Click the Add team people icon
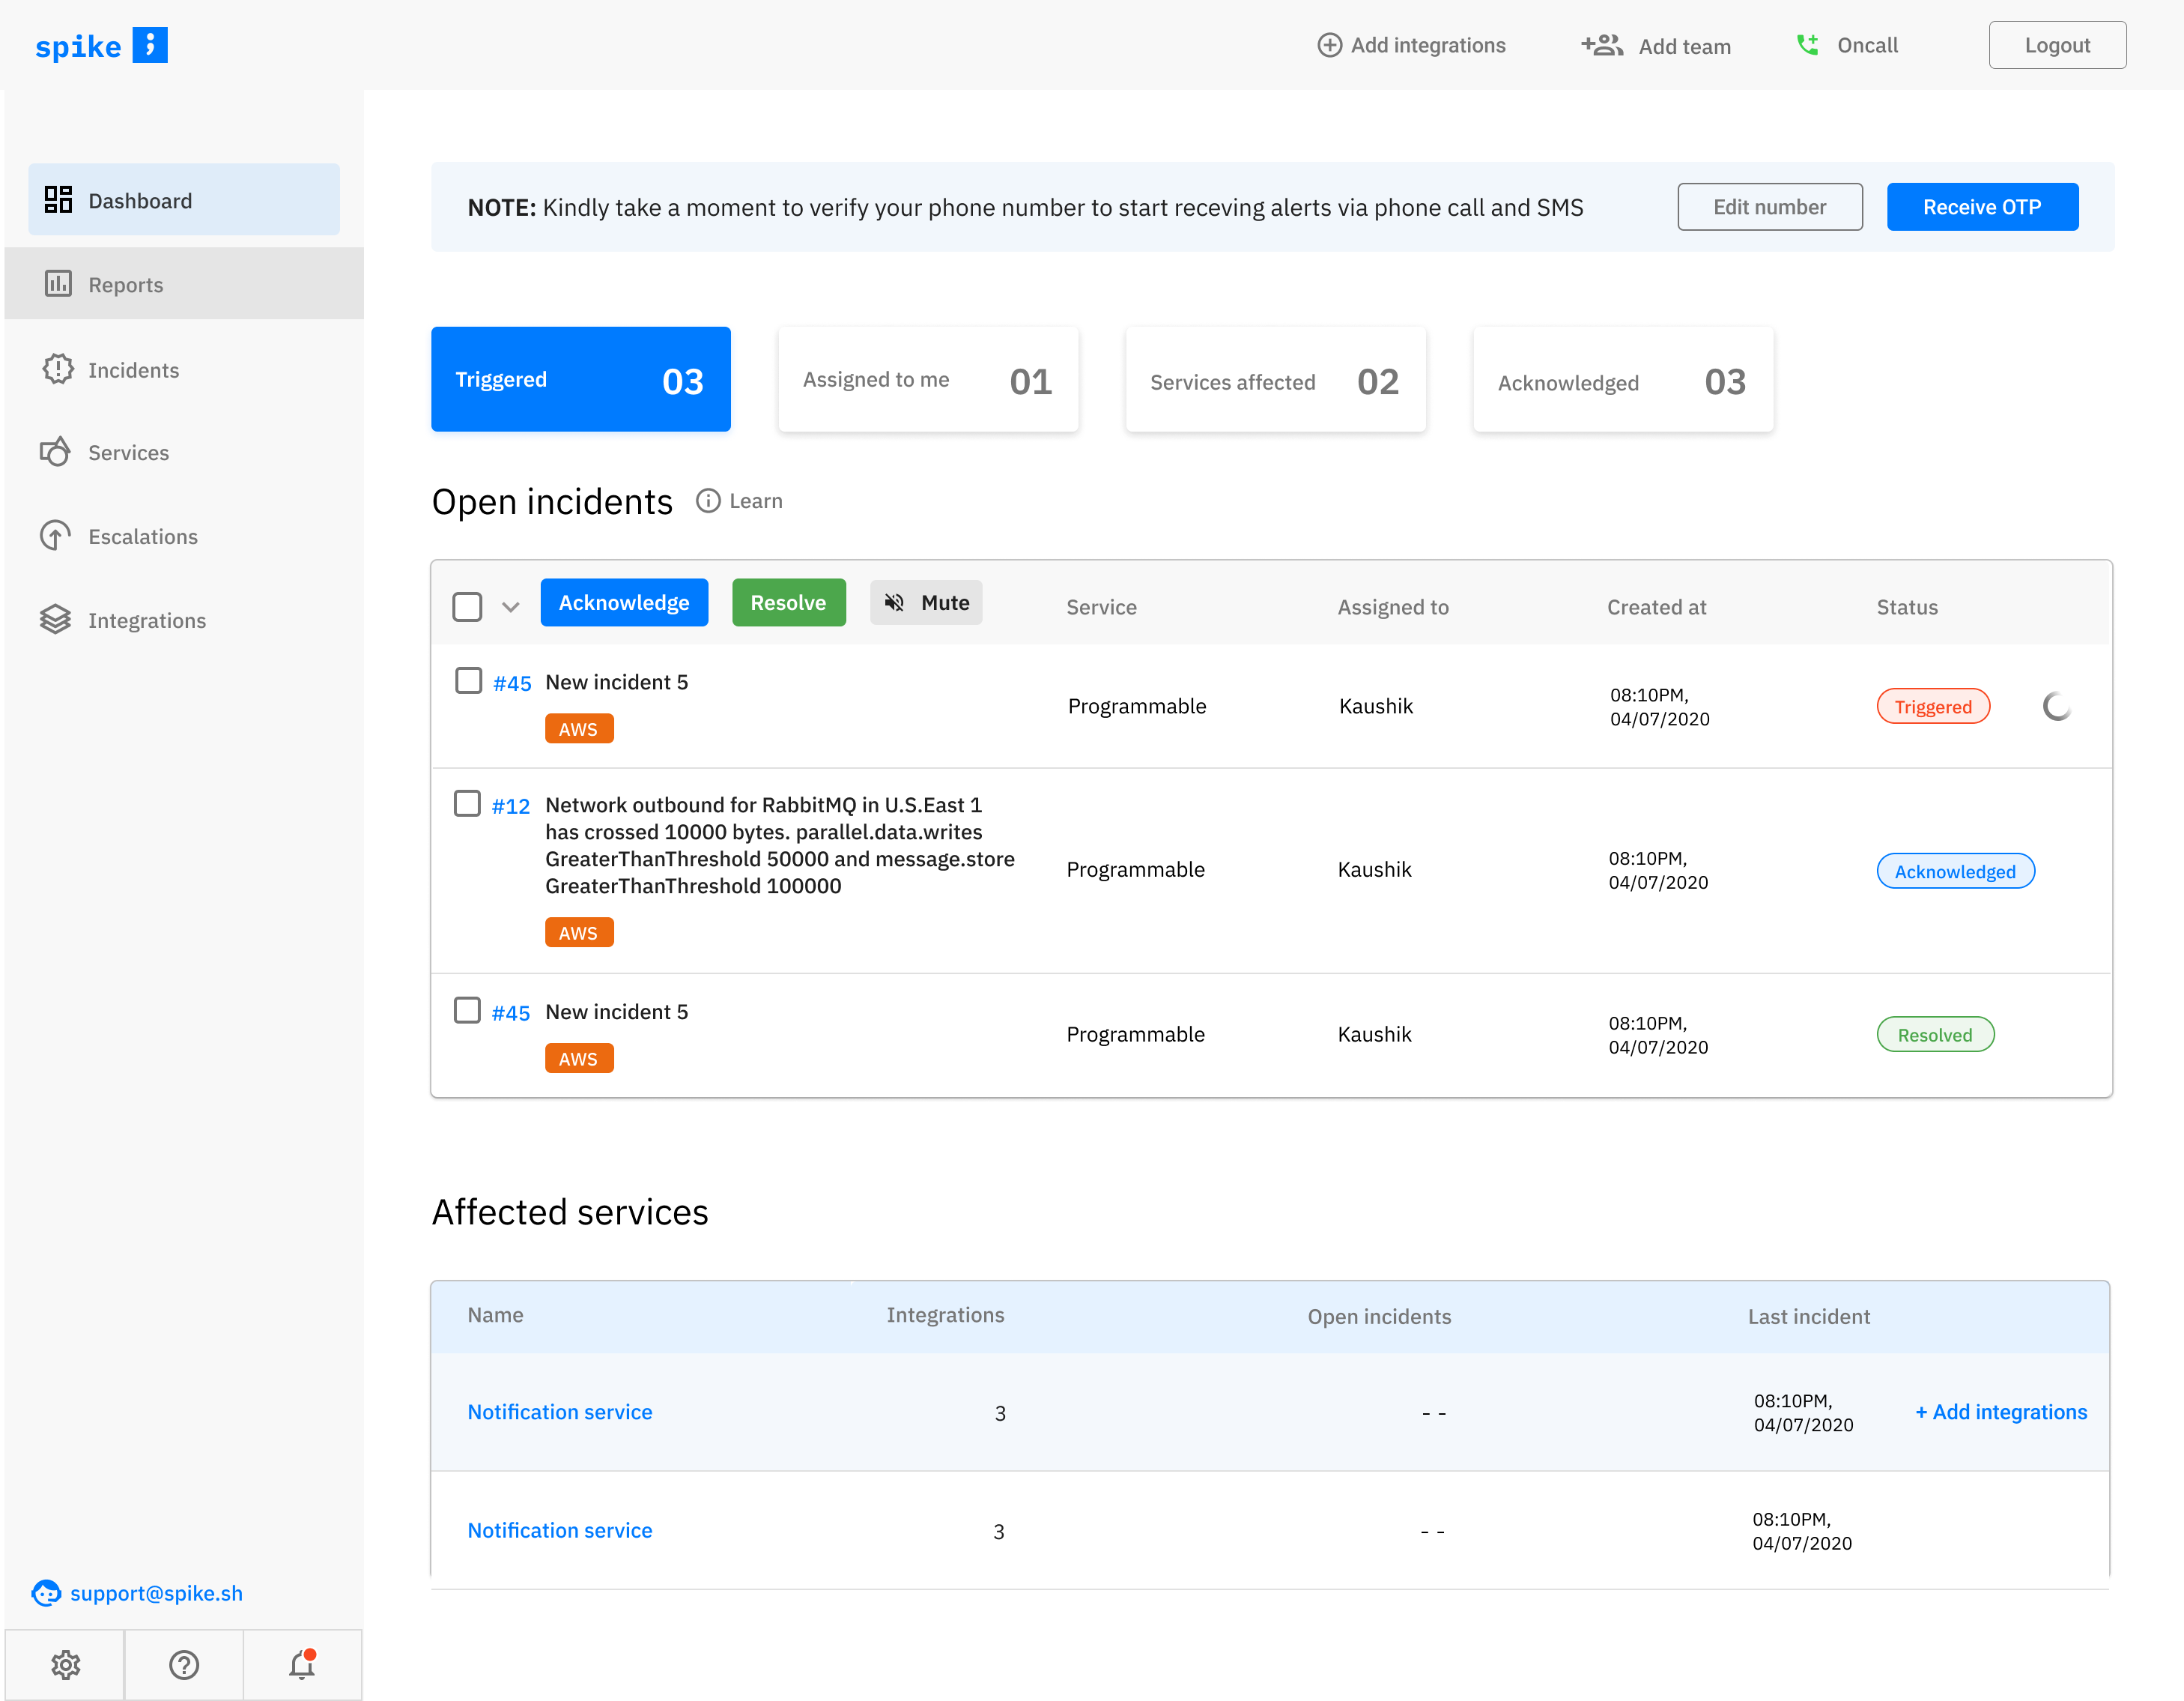The image size is (2184, 1701). pos(1601,46)
